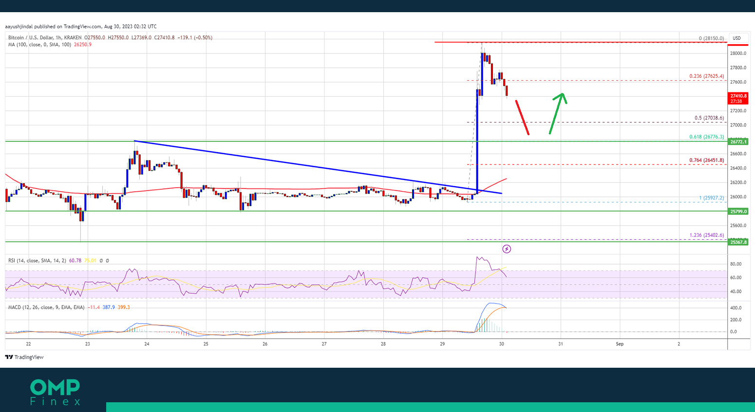
Task: Click the green 26772.1 price level tag
Action: click(737, 142)
